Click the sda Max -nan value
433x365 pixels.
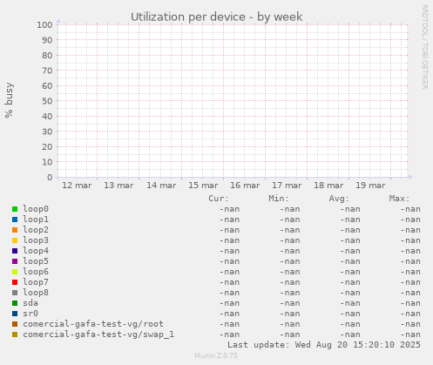tap(410, 303)
